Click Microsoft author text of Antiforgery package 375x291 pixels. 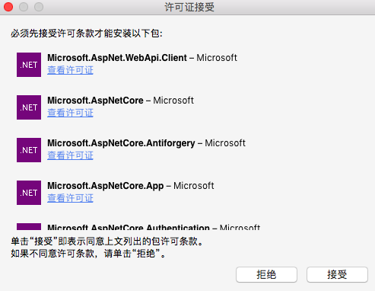point(225,143)
